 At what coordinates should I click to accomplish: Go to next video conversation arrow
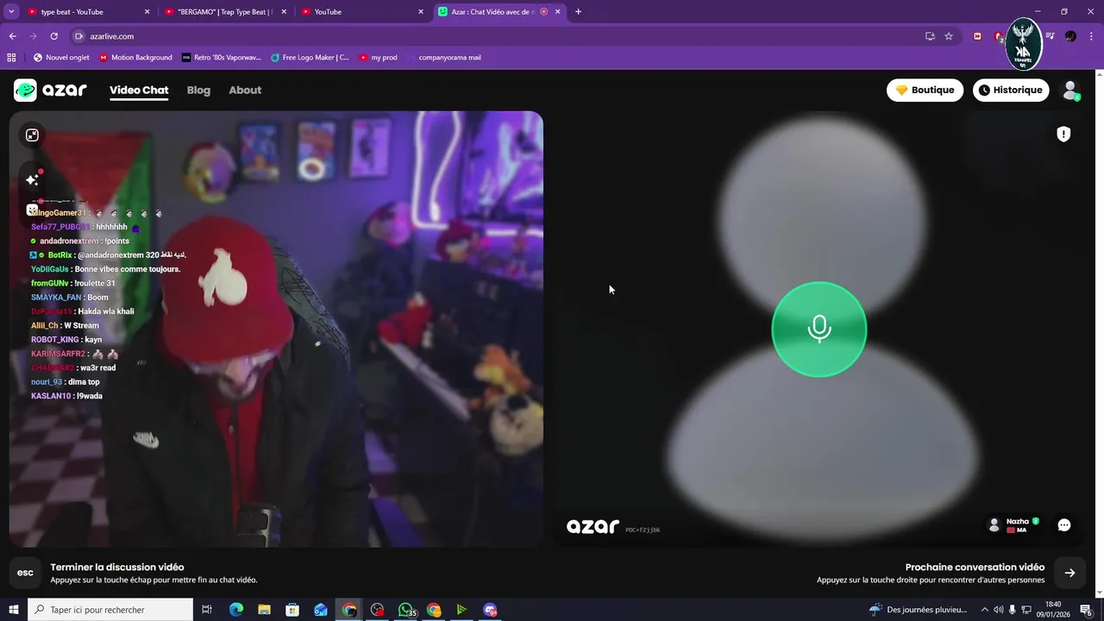(1069, 573)
